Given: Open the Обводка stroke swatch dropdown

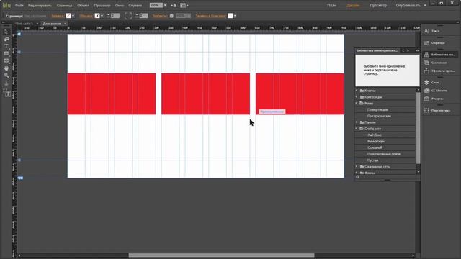Looking at the screenshot, I should 102,16.
